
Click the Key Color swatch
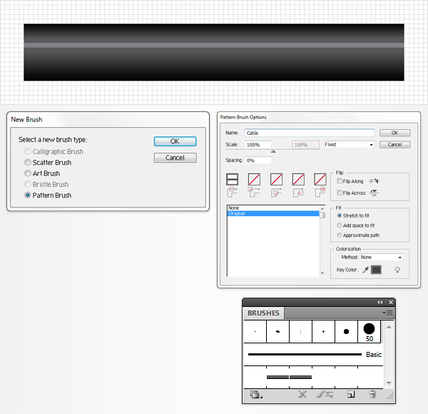376,270
